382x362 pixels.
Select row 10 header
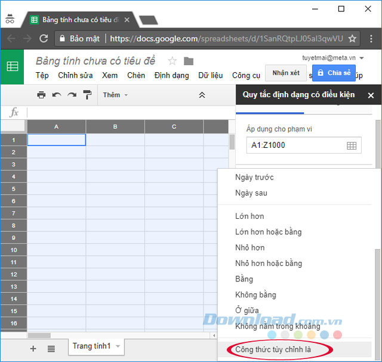[13, 250]
